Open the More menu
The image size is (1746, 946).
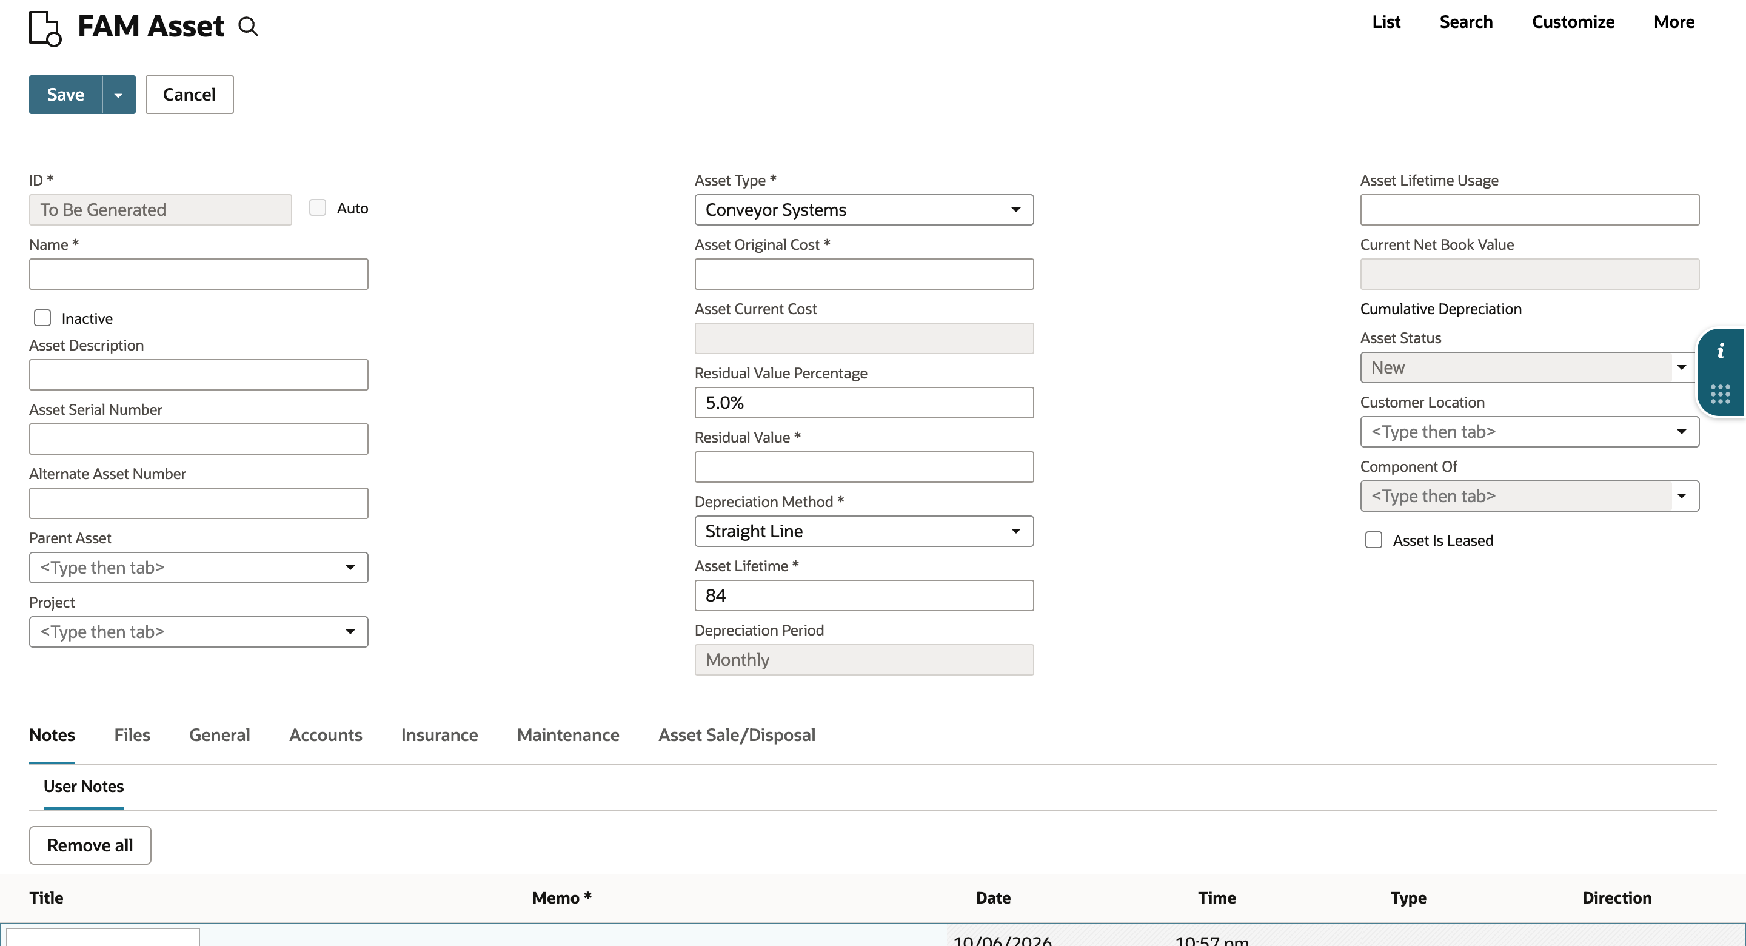1674,22
